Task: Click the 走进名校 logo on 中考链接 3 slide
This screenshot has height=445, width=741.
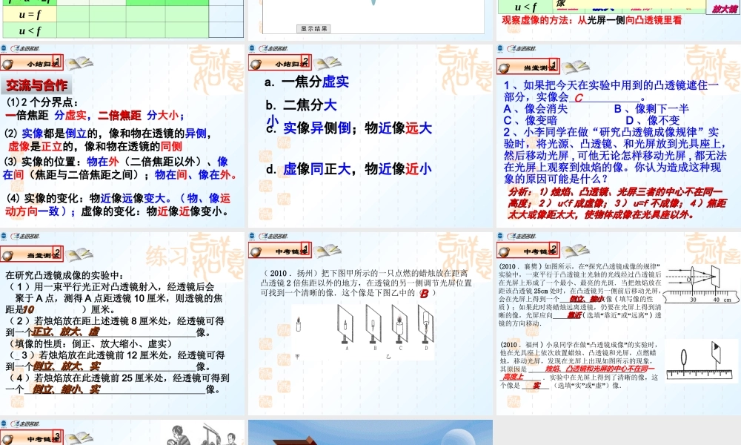Action: [24, 423]
